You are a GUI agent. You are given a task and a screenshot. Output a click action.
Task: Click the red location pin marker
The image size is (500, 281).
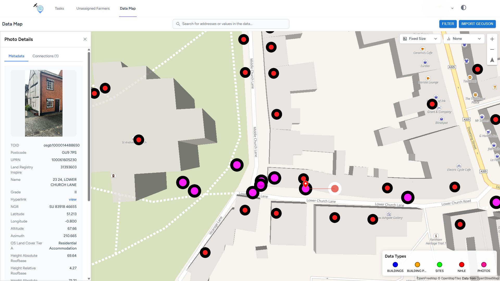click(x=305, y=184)
